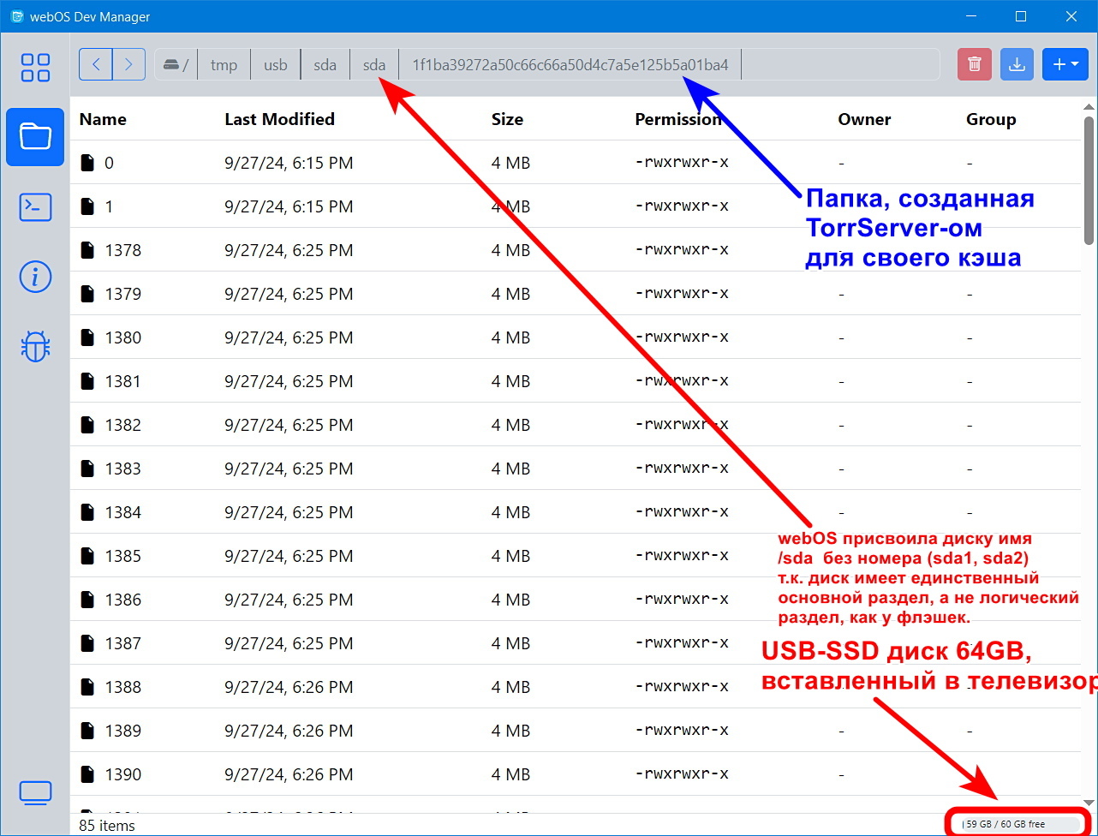The height and width of the screenshot is (836, 1098).
Task: Open the Apps grid in sidebar
Action: tap(35, 68)
